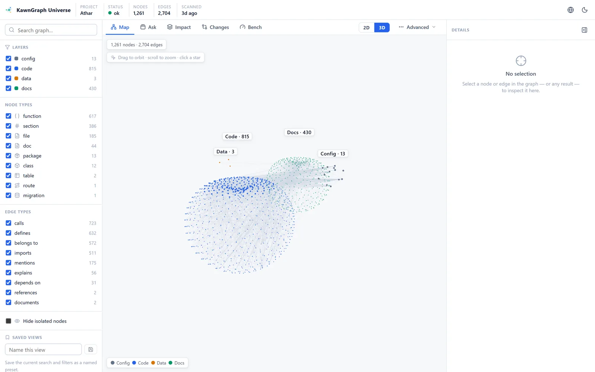Click the Docs legend entry at bottom

177,363
